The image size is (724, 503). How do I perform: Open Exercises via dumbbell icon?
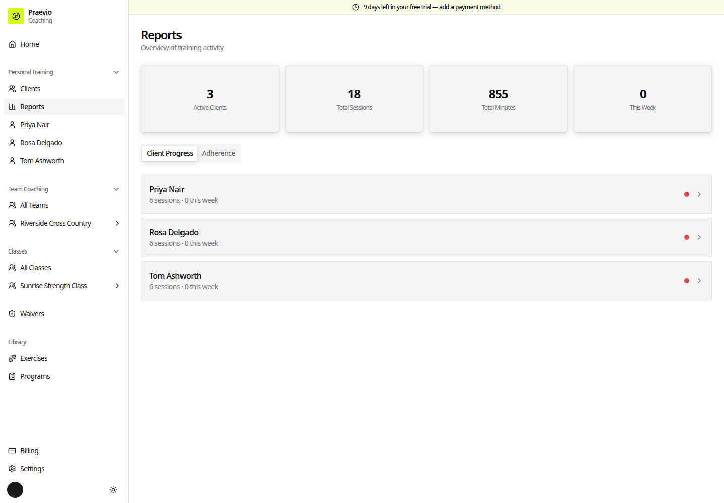pyautogui.click(x=12, y=358)
